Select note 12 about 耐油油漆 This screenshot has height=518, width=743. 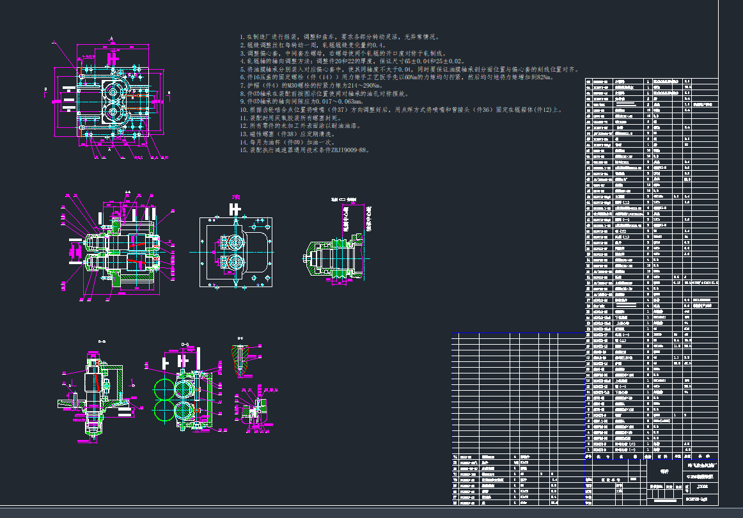(301, 125)
